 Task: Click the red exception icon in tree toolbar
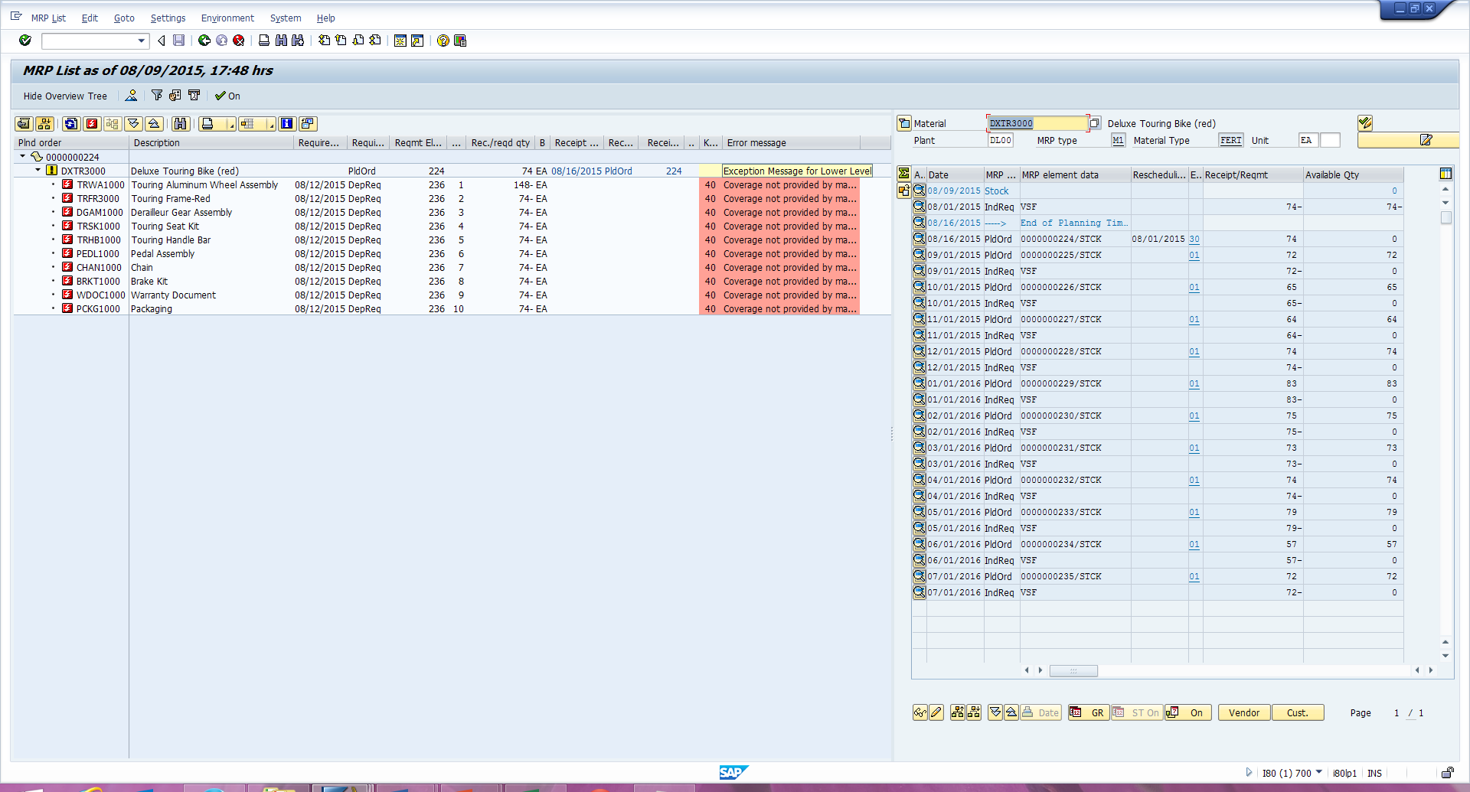(x=92, y=124)
